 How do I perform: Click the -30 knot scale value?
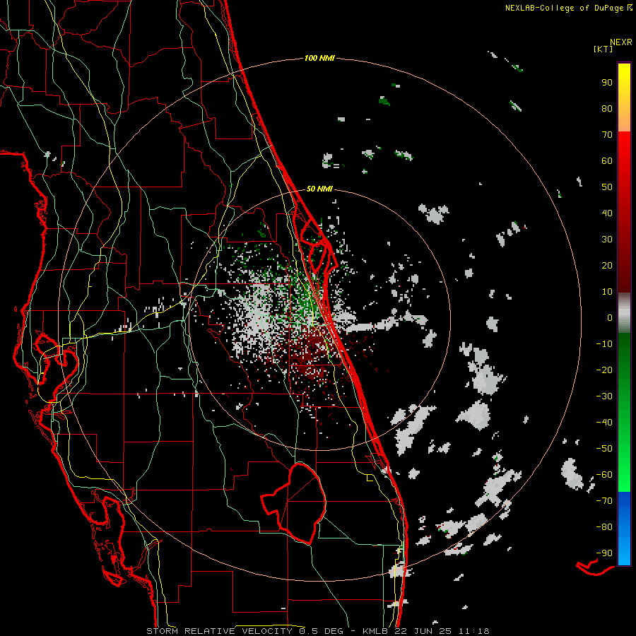[604, 396]
